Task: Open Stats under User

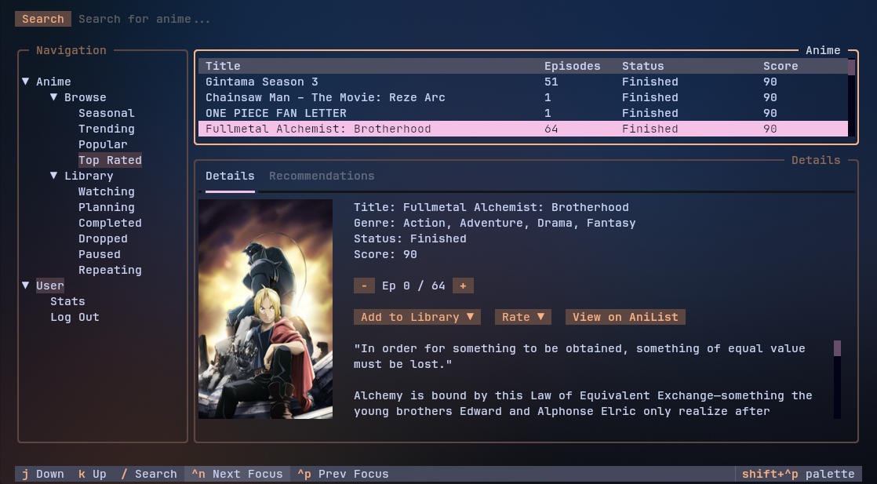Action: click(67, 301)
